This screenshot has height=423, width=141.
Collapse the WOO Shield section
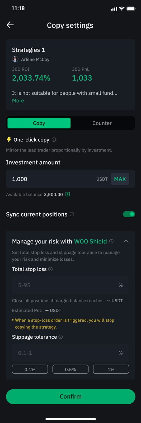click(126, 241)
